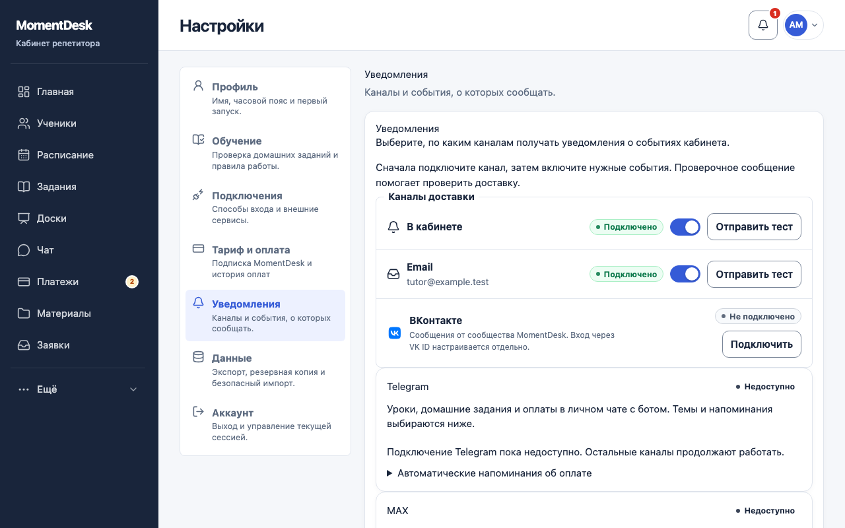Click the Telegram Недоступно status
Image resolution: width=845 pixels, height=528 pixels.
[x=765, y=387]
